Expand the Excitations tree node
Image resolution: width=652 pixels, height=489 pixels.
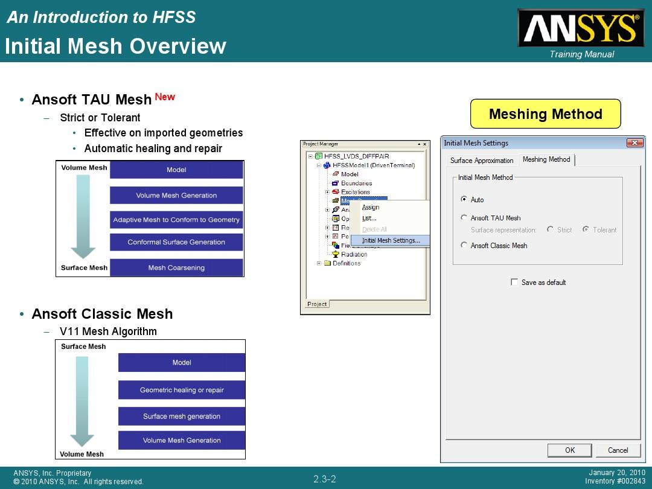pos(327,192)
